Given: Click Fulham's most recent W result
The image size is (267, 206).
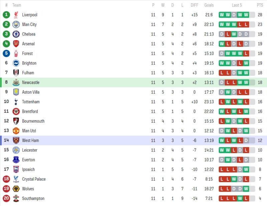Looking at the screenshot, I should [x=246, y=73].
